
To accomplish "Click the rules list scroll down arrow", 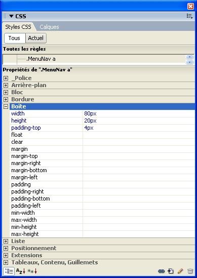I will click(x=190, y=62).
